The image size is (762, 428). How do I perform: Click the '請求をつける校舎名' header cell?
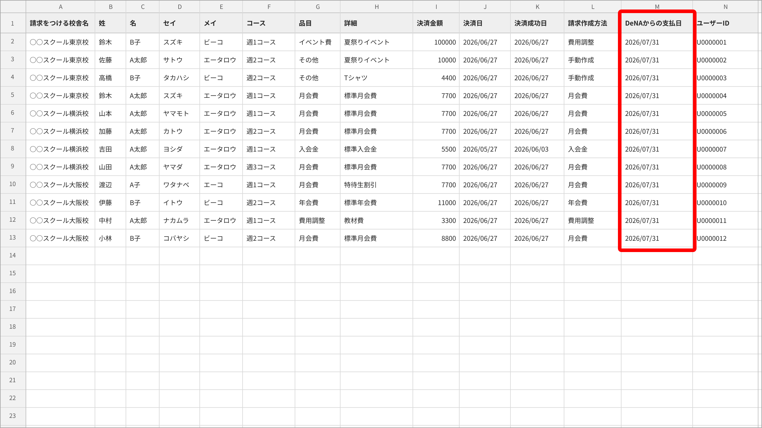60,23
